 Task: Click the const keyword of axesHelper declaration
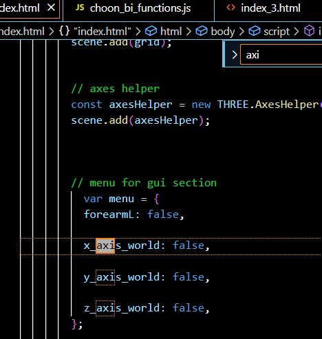[x=87, y=105]
